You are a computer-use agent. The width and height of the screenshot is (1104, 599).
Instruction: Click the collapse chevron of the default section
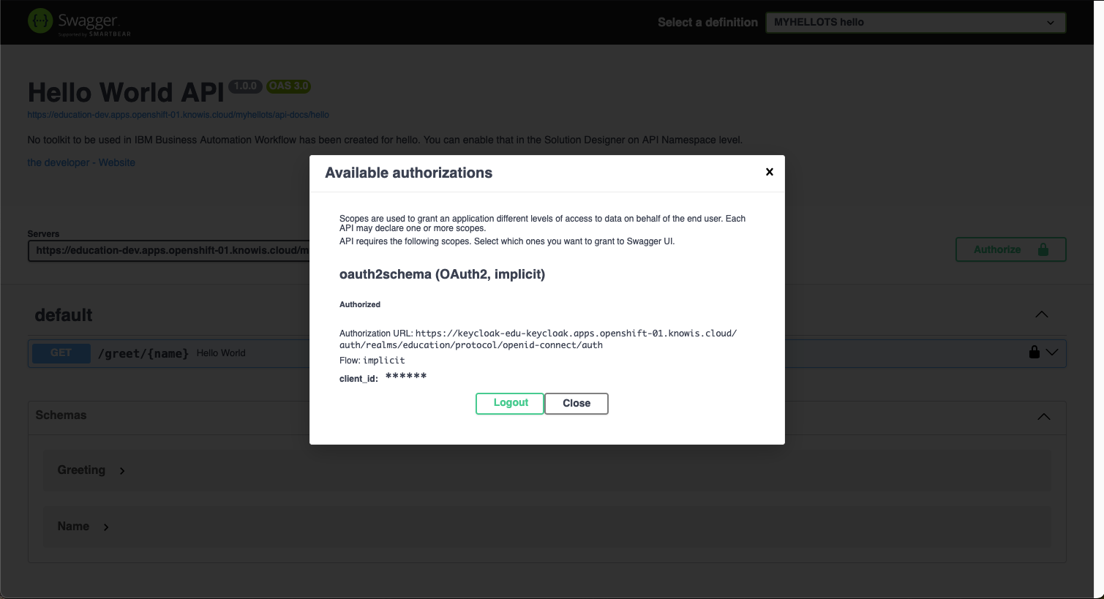pos(1042,314)
